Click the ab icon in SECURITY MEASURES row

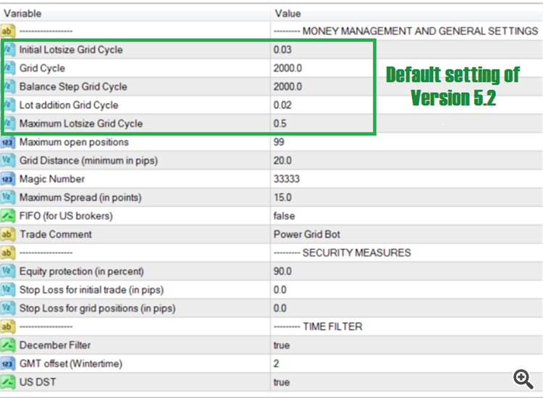[8, 253]
